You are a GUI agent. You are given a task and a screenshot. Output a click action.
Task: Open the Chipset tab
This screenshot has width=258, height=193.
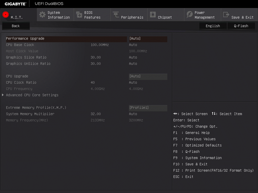pyautogui.click(x=166, y=15)
